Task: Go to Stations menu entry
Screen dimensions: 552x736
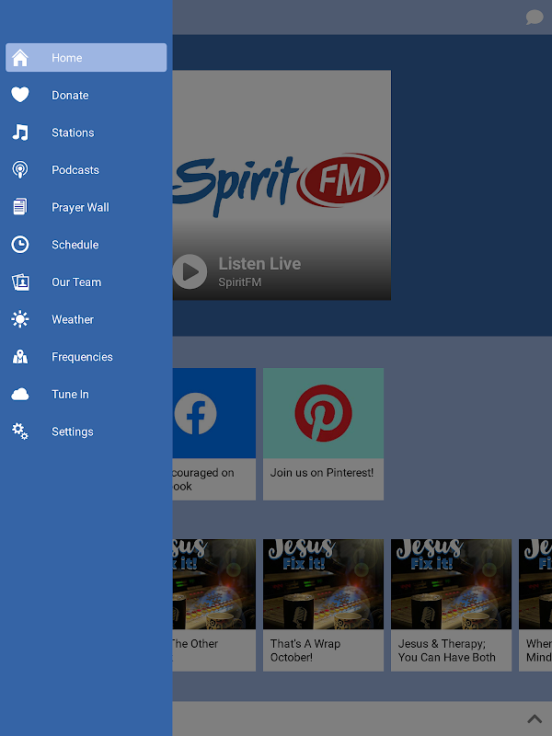Action: pos(86,132)
